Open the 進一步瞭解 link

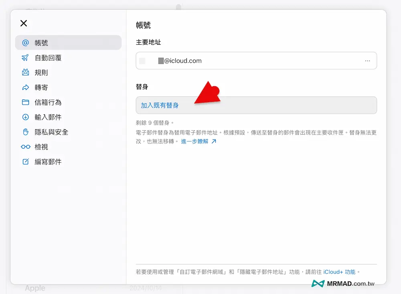(x=194, y=142)
